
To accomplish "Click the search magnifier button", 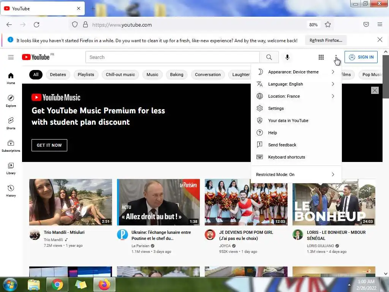I will [x=269, y=57].
